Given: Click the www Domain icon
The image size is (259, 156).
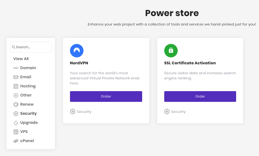Looking at the screenshot, I should coord(16,68).
